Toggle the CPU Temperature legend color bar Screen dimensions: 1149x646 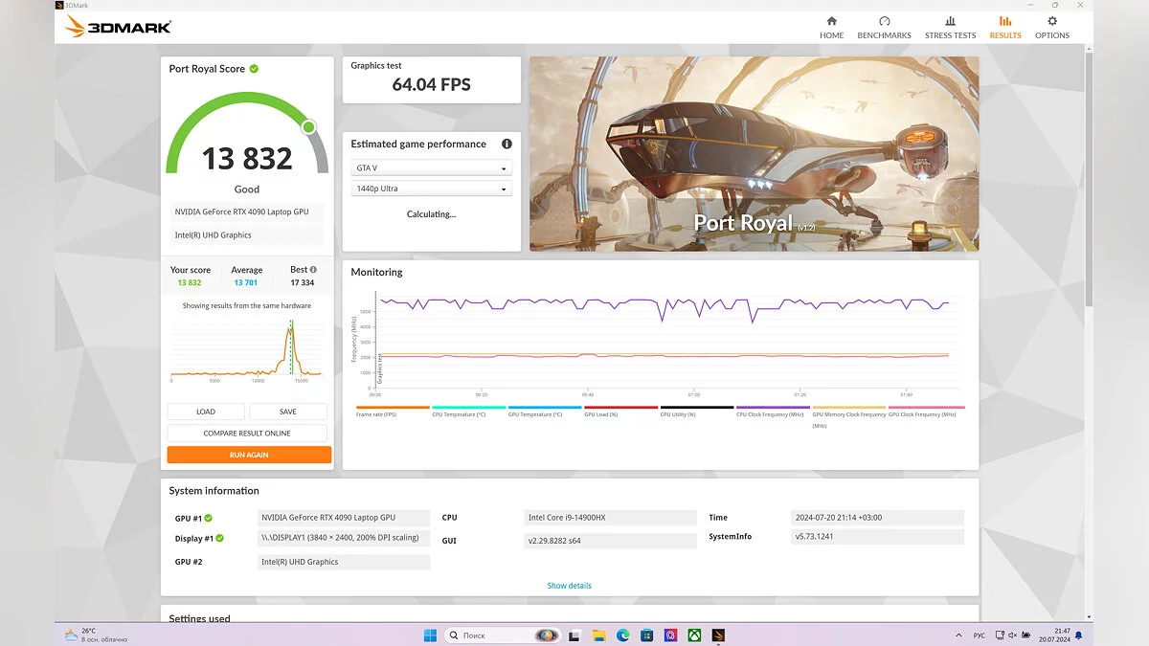click(x=469, y=408)
